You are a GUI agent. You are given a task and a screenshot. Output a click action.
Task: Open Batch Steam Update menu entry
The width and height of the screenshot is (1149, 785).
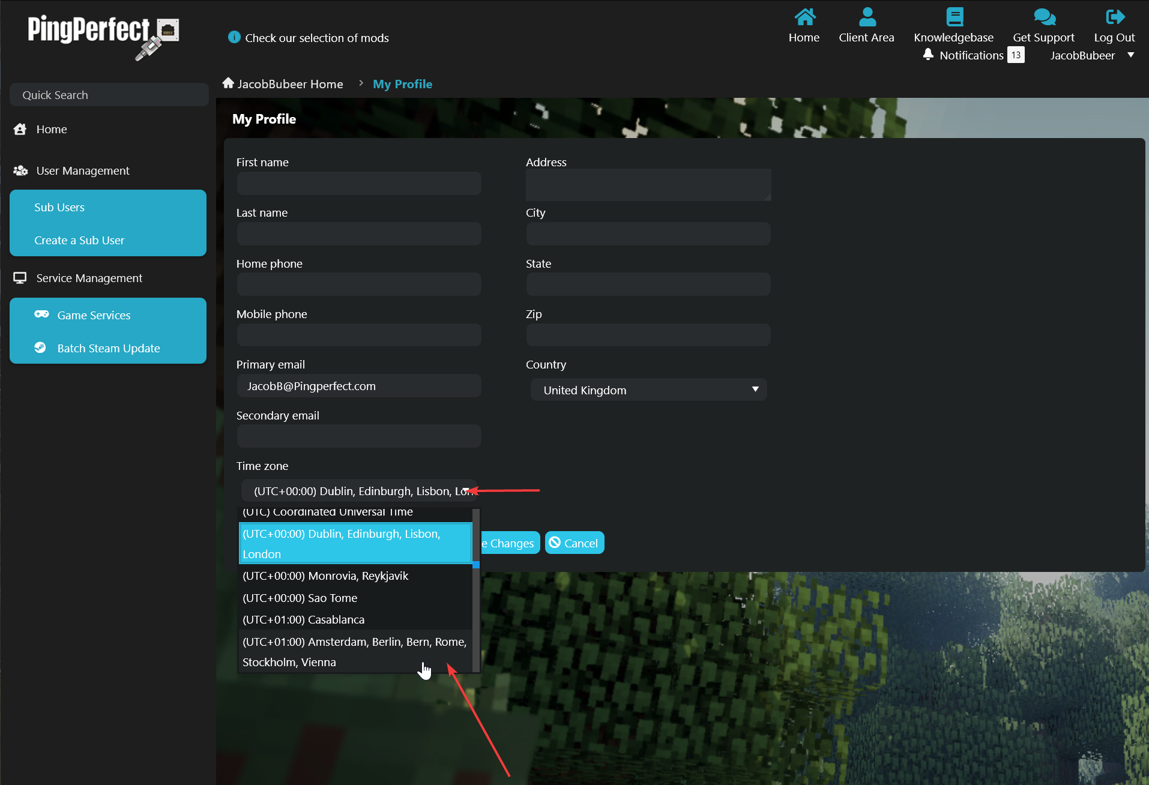108,348
